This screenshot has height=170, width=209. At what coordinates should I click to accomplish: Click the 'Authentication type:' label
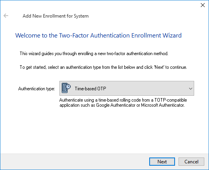click(37, 89)
